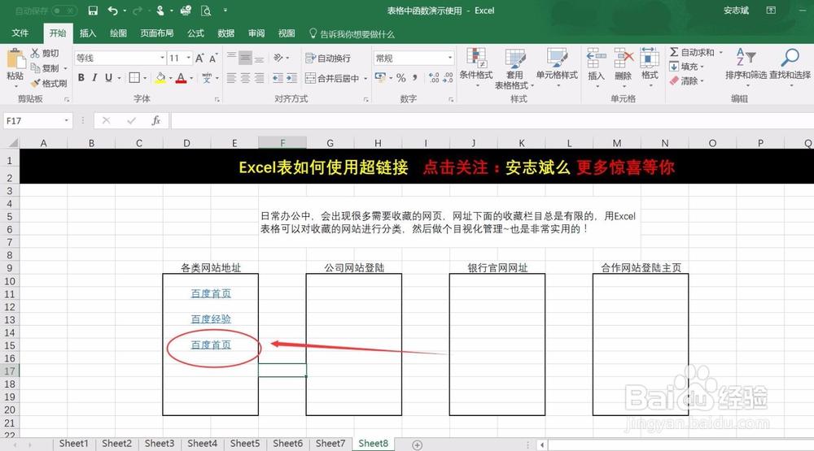Click Tell me what you want search
The width and height of the screenshot is (814, 451).
(x=352, y=34)
